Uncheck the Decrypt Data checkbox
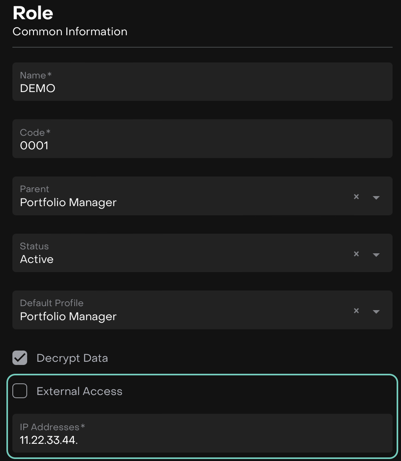This screenshot has height=461, width=401. (x=20, y=358)
